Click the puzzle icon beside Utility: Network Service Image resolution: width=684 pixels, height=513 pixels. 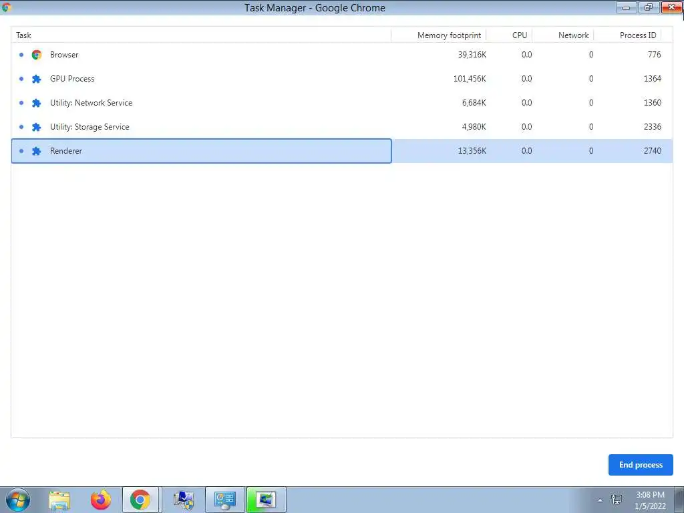coord(37,103)
